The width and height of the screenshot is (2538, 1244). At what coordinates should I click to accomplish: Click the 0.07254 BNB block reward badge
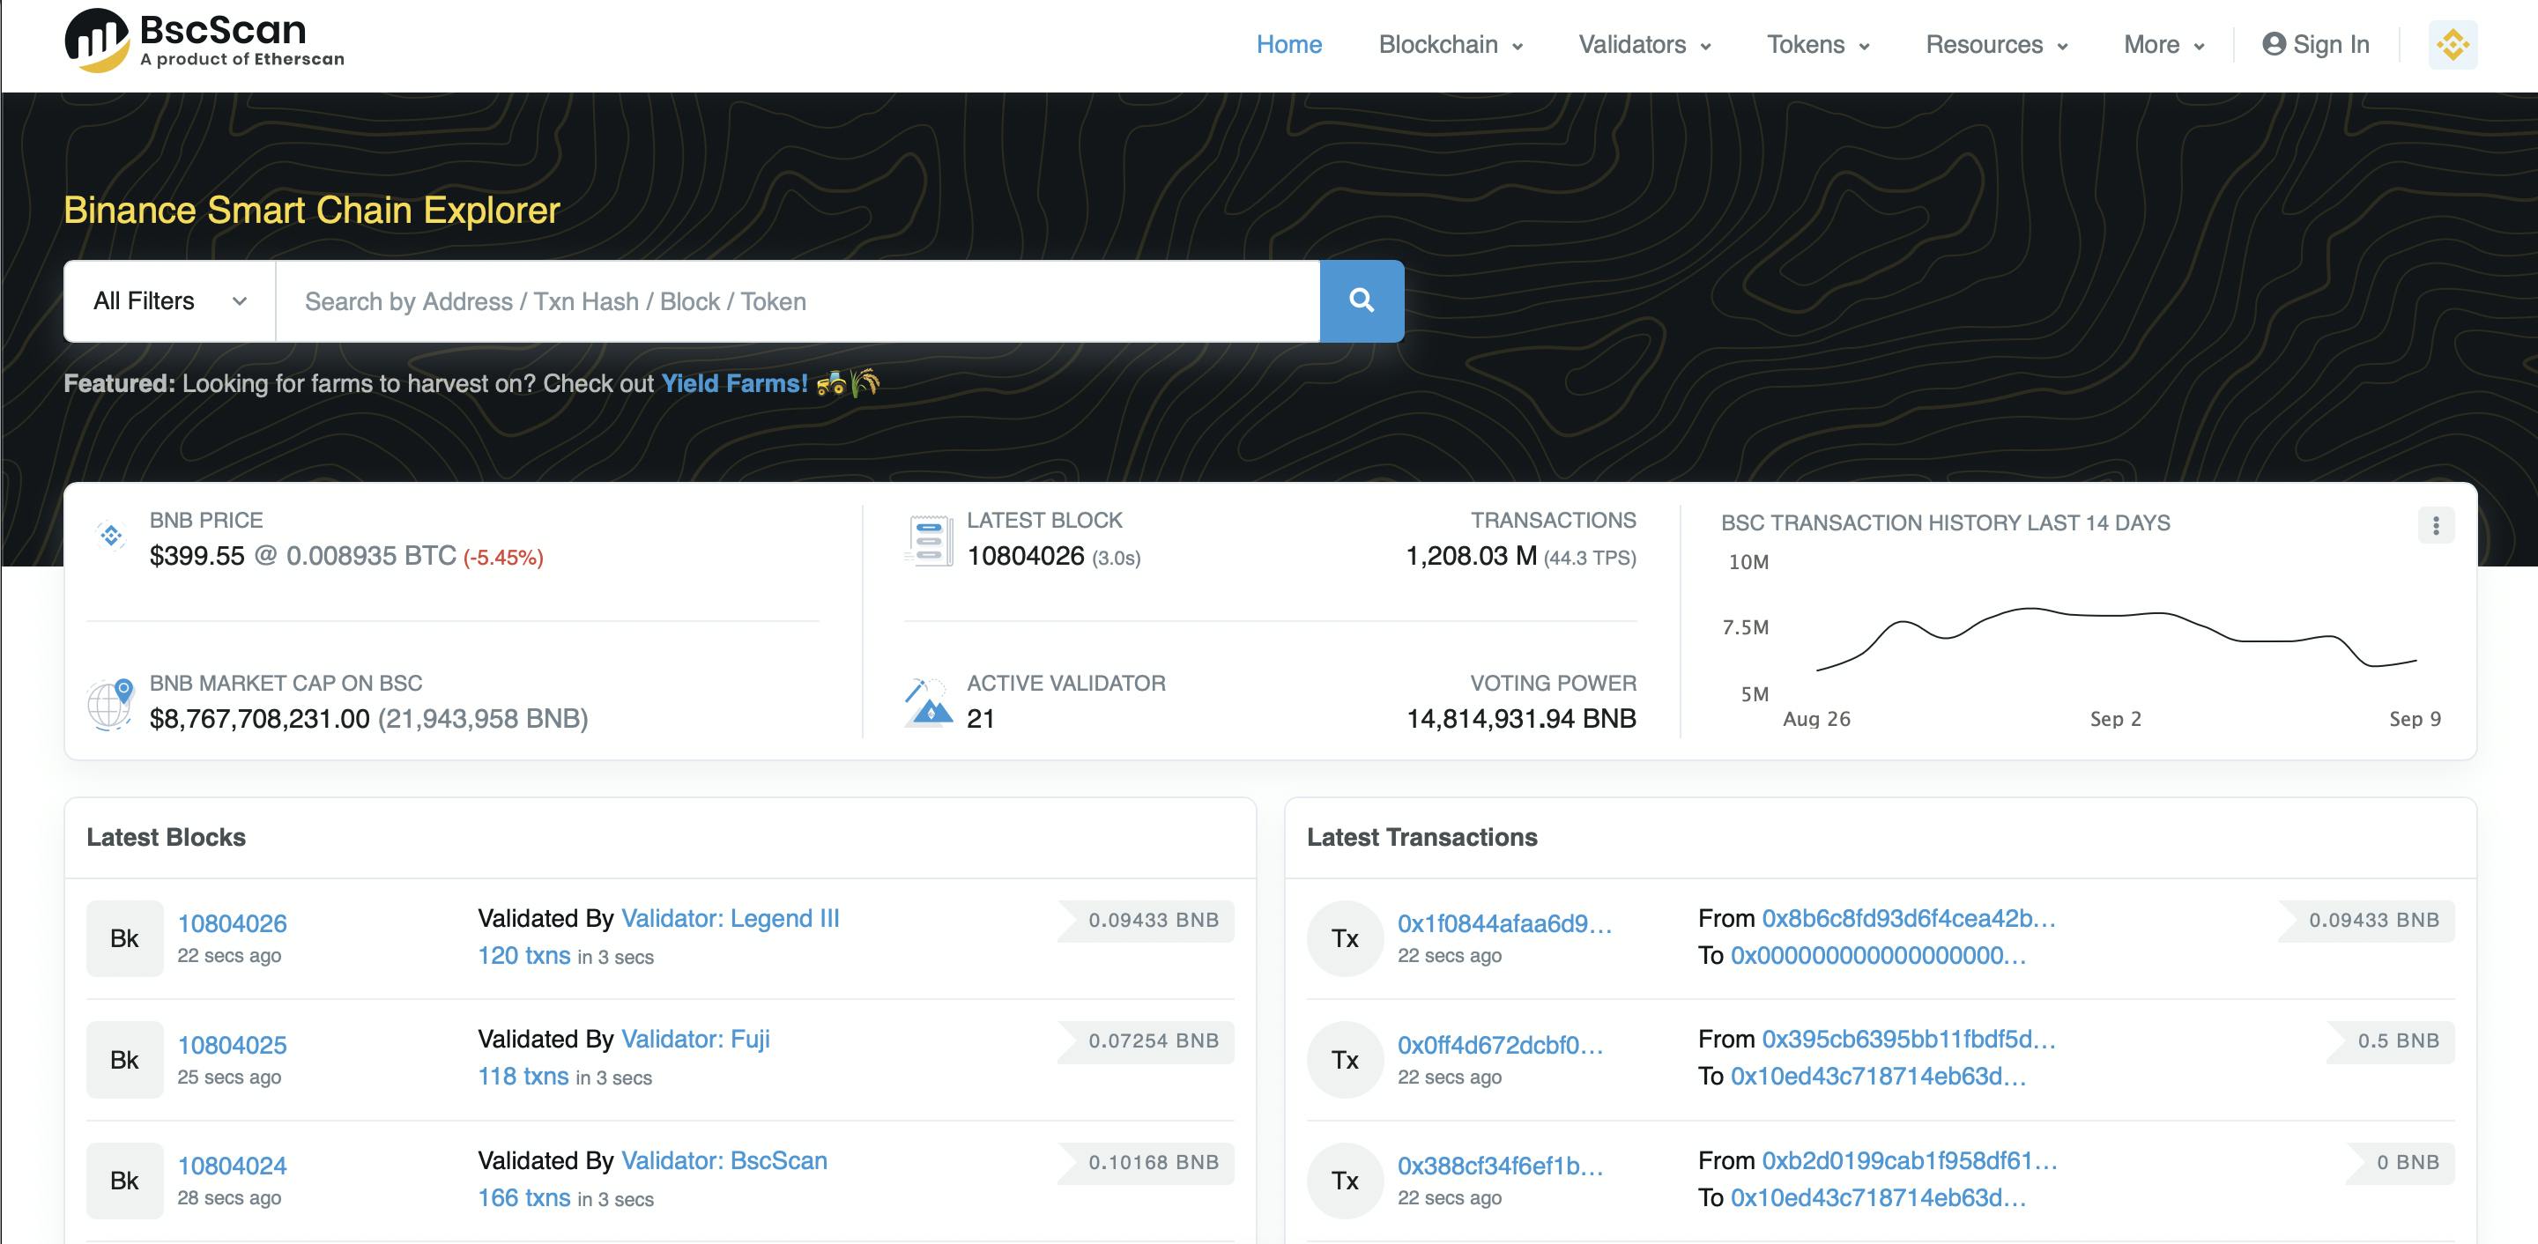point(1146,1041)
